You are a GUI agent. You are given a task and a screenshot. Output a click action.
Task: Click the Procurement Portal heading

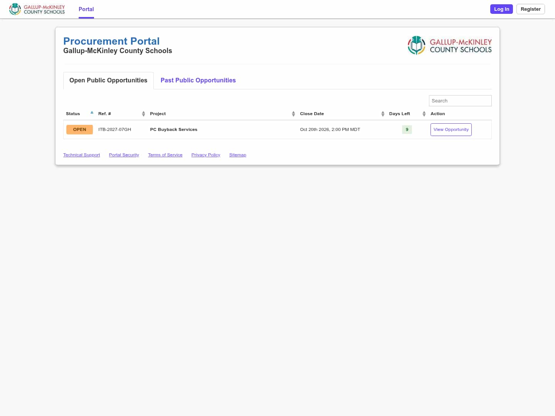point(111,41)
